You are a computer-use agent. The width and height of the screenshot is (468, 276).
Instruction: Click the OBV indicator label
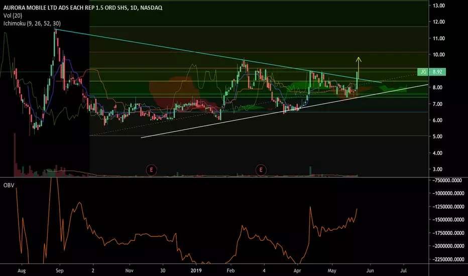tap(9, 185)
